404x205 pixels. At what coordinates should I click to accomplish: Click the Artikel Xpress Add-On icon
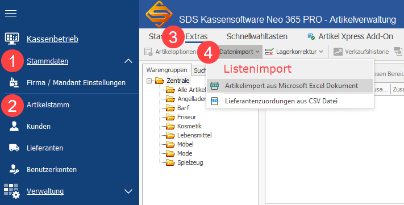click(x=311, y=36)
